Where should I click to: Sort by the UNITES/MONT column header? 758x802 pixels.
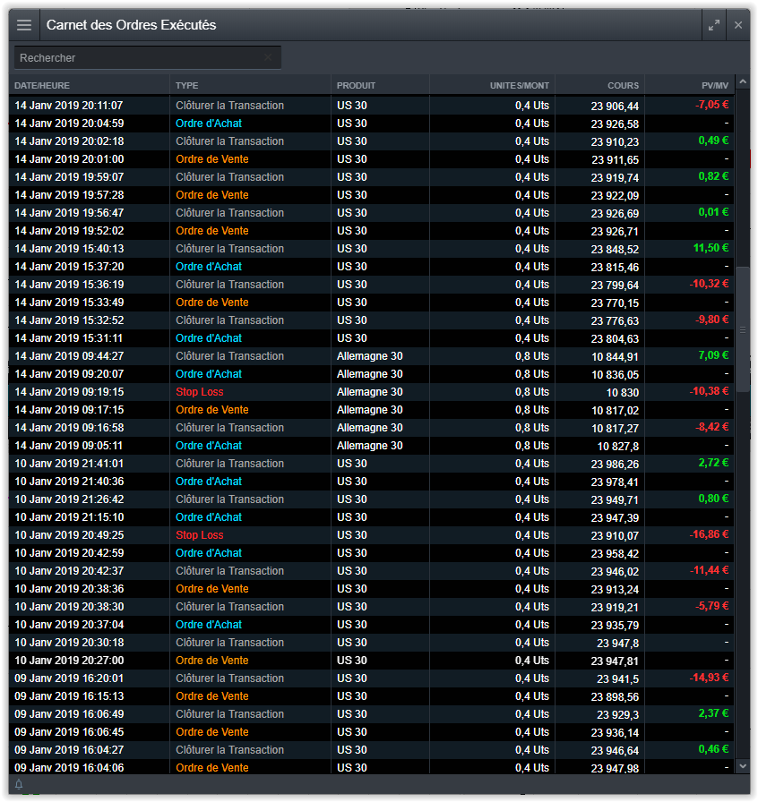520,85
